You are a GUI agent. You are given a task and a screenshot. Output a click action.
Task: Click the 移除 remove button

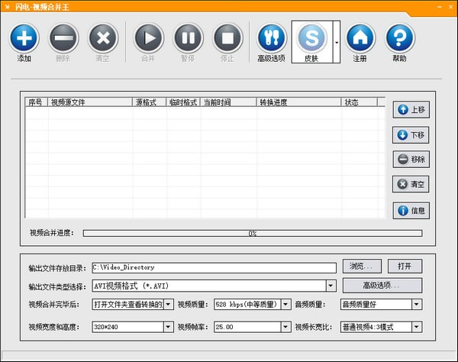411,159
